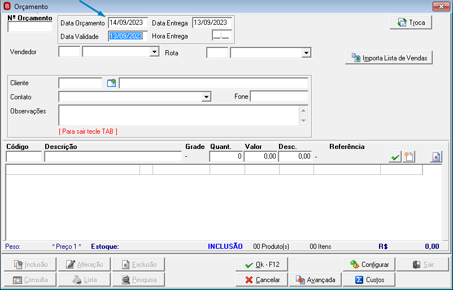Viewport: 453px width, 290px height.
Task: Click the Cliente code field
Action: 80,83
